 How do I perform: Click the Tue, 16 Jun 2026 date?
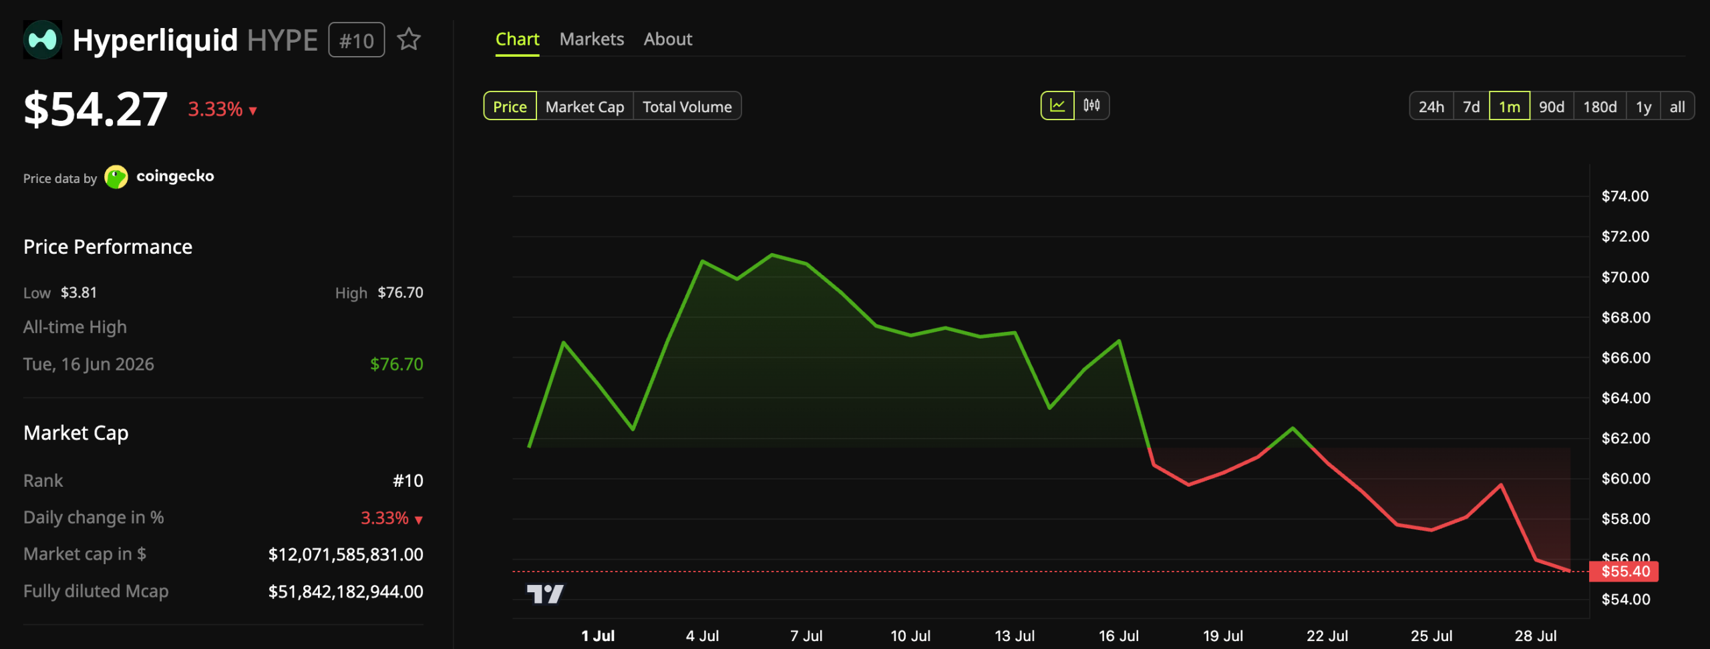point(88,364)
